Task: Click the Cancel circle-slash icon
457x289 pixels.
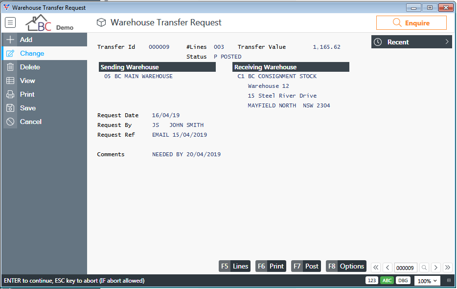Action: pos(10,122)
